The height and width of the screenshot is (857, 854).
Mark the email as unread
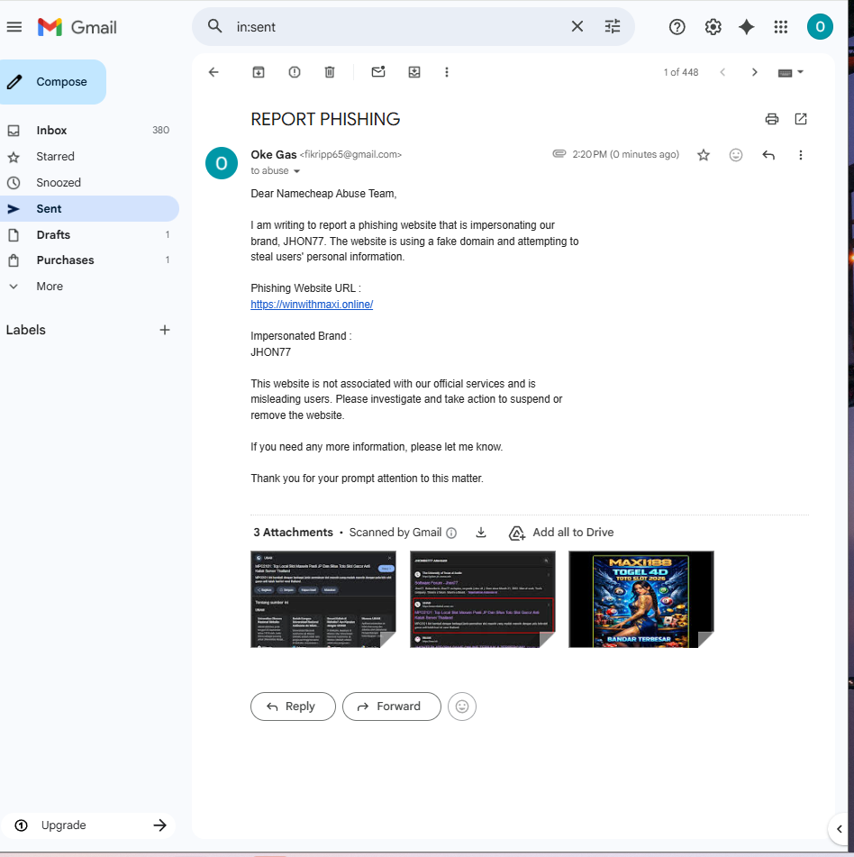378,71
